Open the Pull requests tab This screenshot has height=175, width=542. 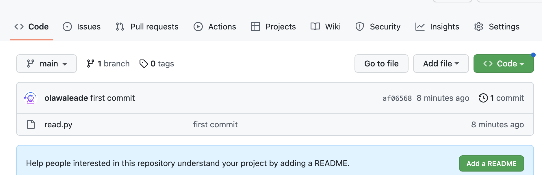(147, 27)
